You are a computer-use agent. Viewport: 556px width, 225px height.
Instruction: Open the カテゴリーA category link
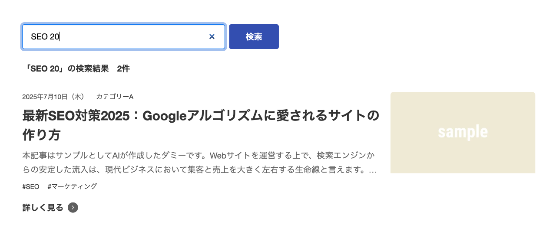pyautogui.click(x=115, y=97)
